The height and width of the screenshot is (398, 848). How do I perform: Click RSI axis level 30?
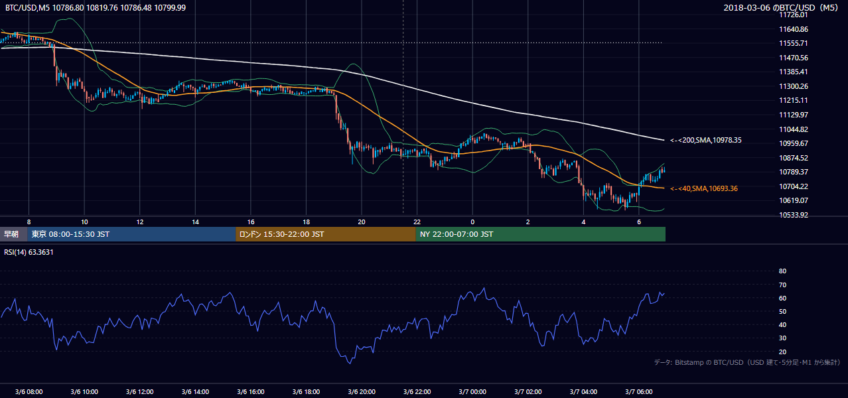click(x=782, y=338)
